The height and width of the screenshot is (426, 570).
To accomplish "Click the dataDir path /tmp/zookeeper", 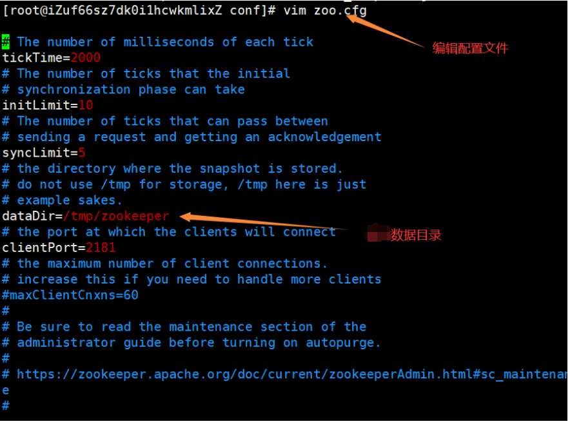I will pyautogui.click(x=116, y=217).
